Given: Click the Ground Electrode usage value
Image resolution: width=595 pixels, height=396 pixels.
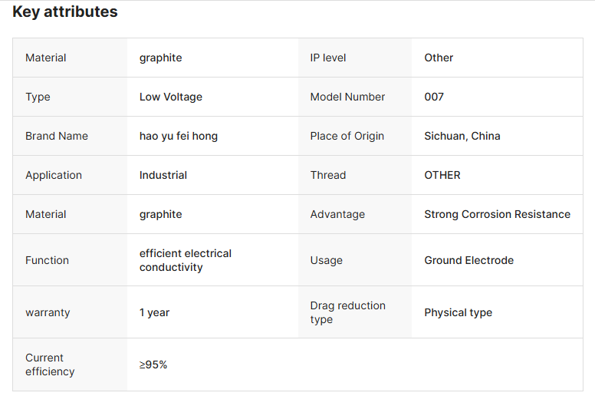Looking at the screenshot, I should (x=468, y=260).
